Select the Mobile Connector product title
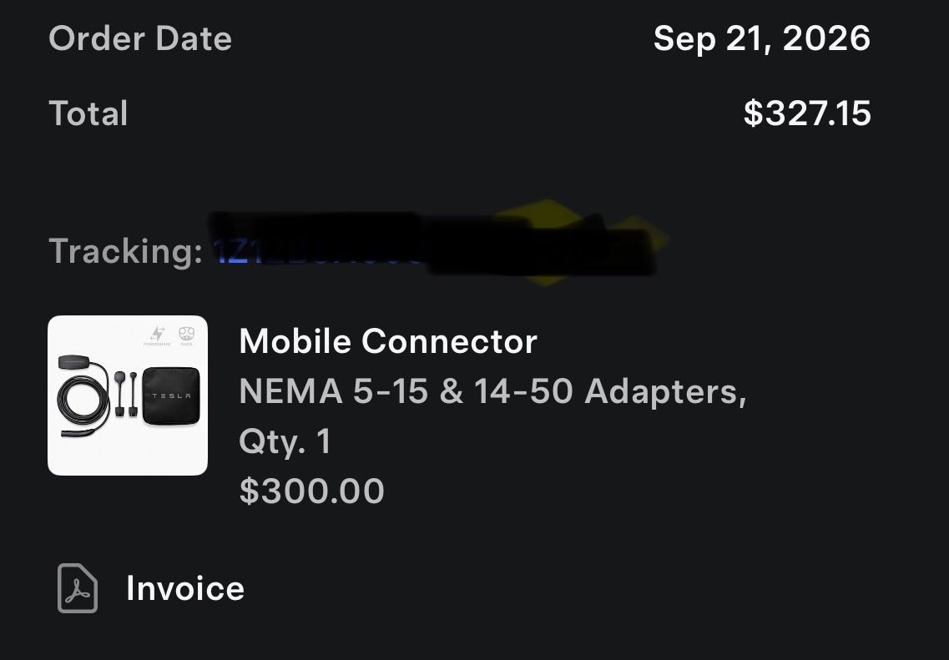This screenshot has height=660, width=949. click(x=388, y=341)
